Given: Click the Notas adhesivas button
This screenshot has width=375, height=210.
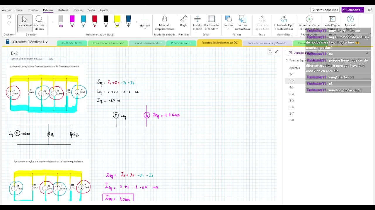Looking at the screenshot, I should pos(325,10).
